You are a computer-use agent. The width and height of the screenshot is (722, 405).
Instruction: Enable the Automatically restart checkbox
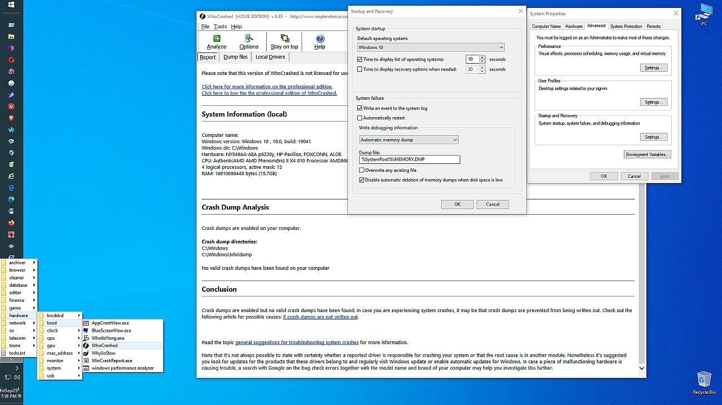point(360,118)
